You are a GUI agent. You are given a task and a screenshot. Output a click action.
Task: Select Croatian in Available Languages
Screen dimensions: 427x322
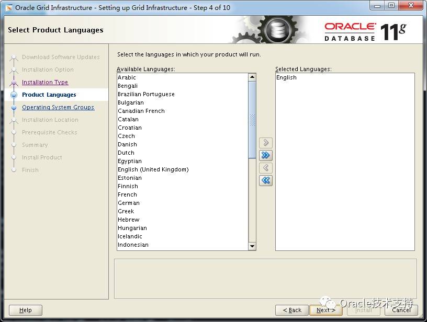[183, 128]
